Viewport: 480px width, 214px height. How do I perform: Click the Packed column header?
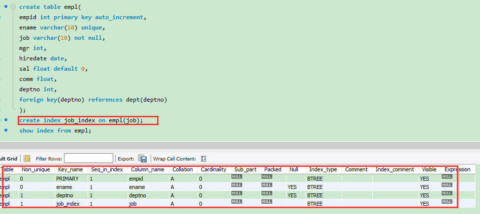coord(273,169)
